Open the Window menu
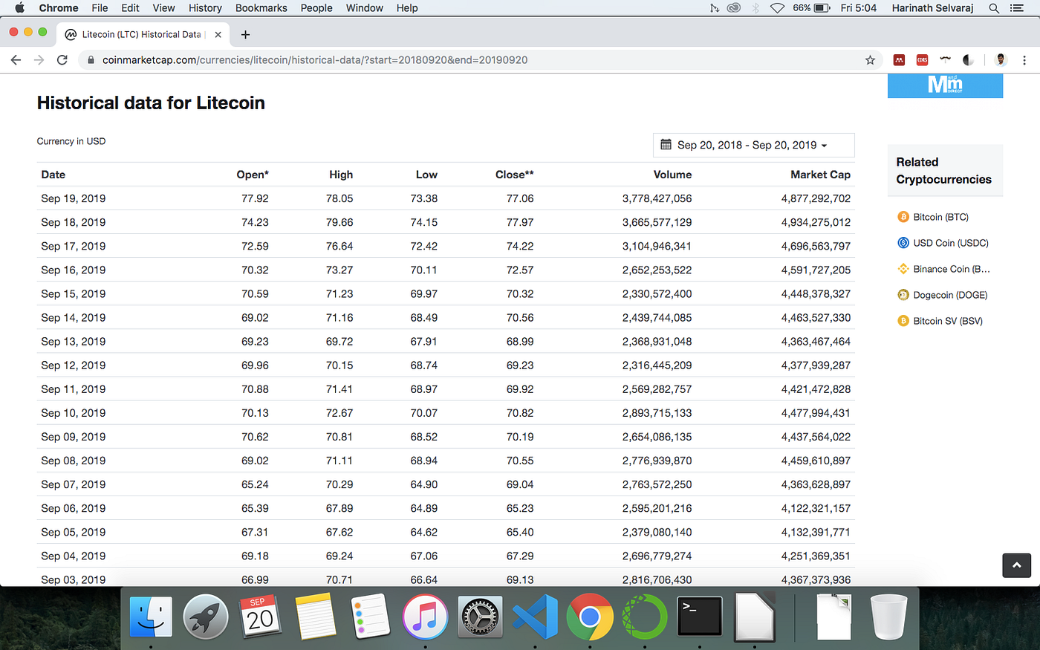 pyautogui.click(x=365, y=8)
